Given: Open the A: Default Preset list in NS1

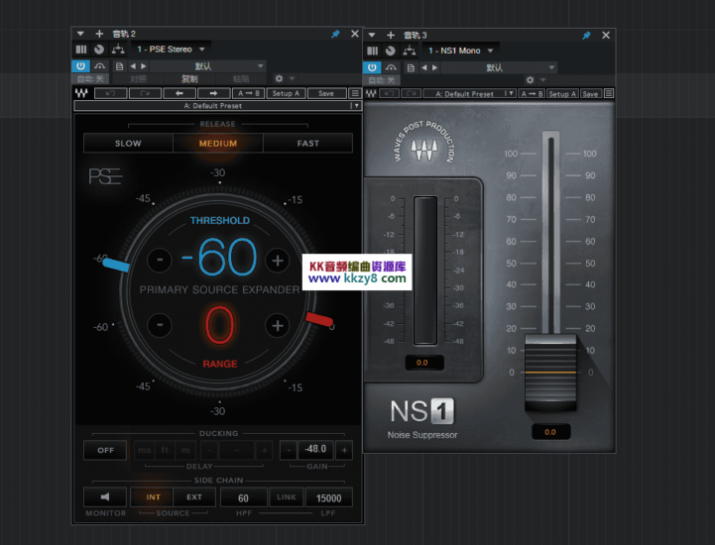Looking at the screenshot, I should (x=470, y=94).
